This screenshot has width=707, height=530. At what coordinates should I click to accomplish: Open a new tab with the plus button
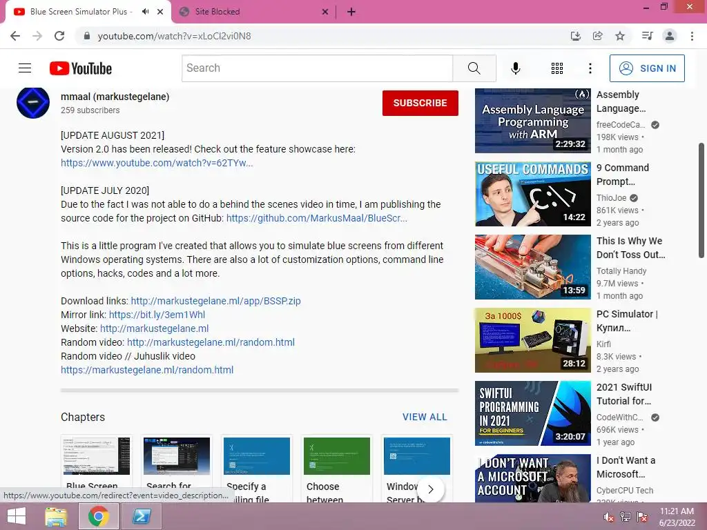point(351,12)
